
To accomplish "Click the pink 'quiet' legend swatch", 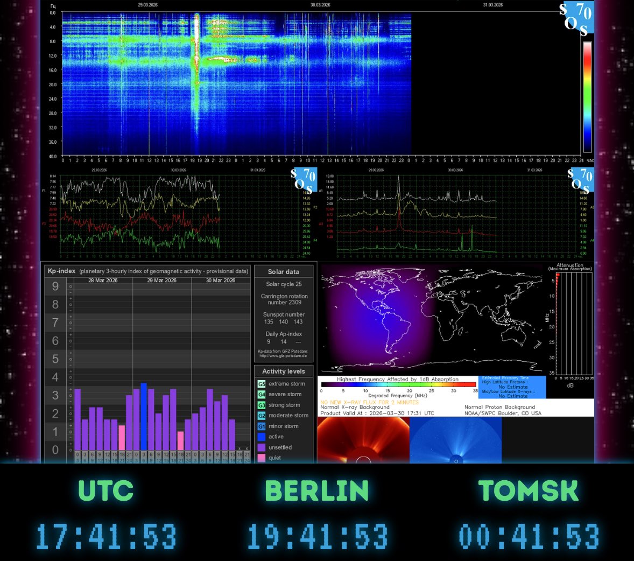I will tap(262, 458).
